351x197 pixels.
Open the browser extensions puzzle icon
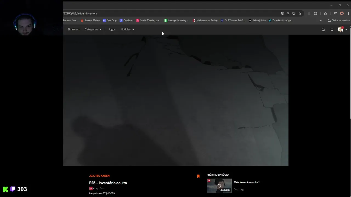click(x=316, y=13)
